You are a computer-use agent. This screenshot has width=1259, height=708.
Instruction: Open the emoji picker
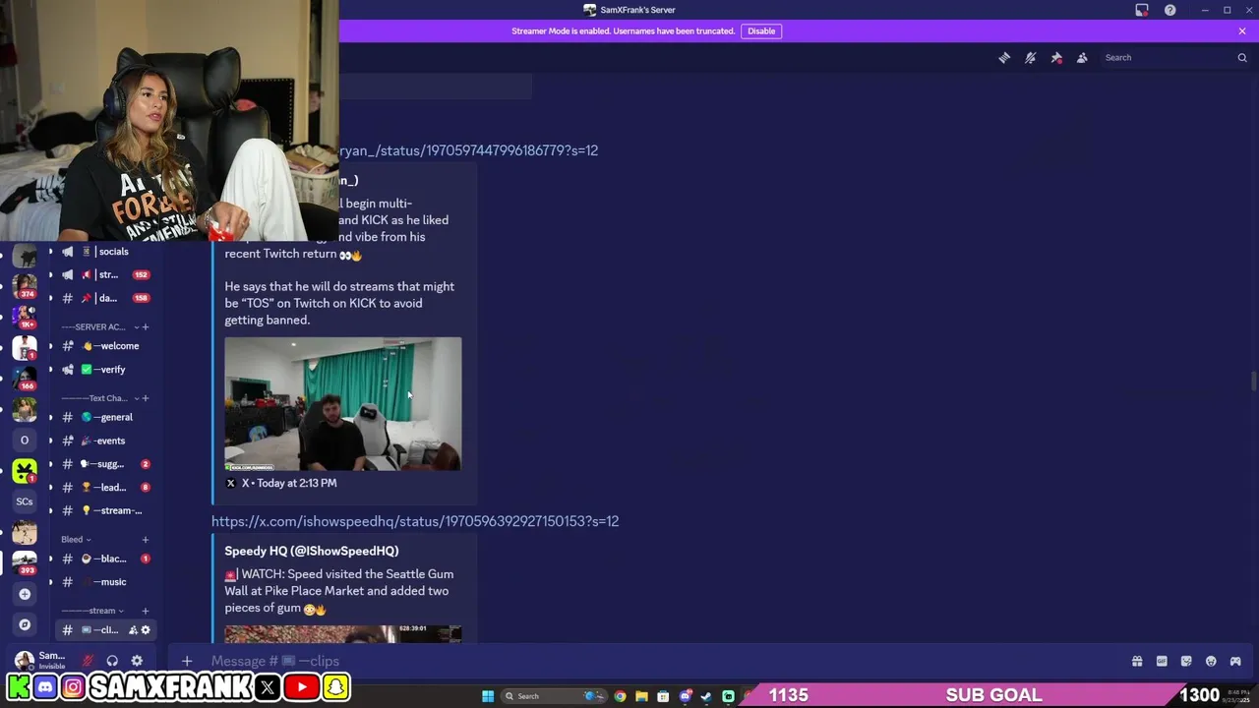coord(1211,661)
